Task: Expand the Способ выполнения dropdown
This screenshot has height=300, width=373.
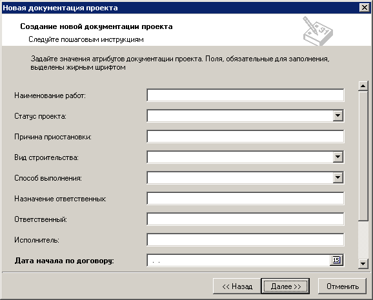Action: [x=338, y=177]
